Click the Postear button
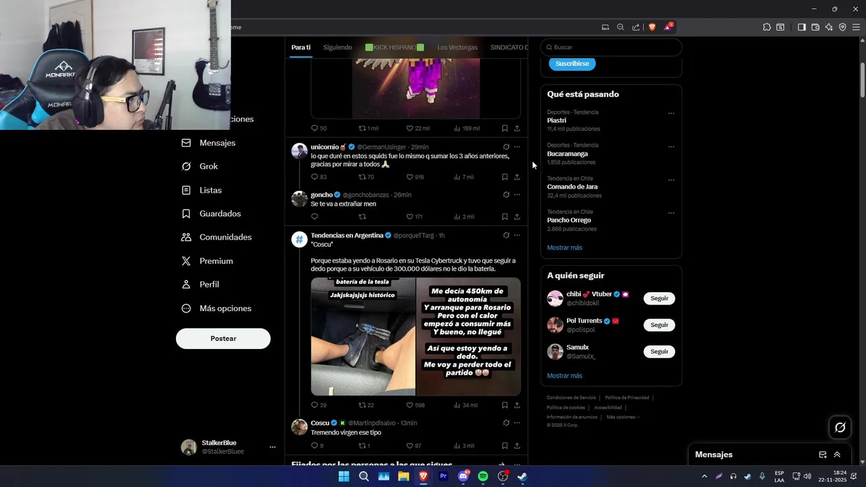Image resolution: width=866 pixels, height=487 pixels. pos(223,338)
